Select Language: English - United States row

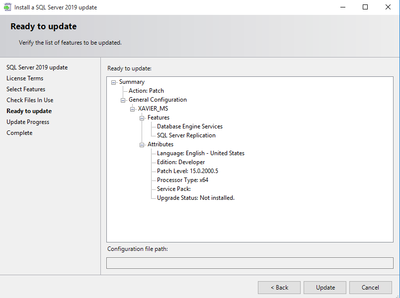[201, 153]
